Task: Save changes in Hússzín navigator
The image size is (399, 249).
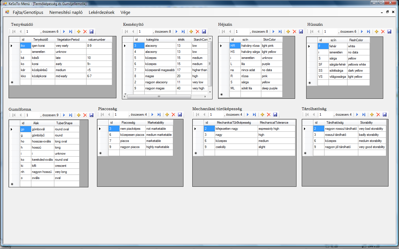Action: pyautogui.click(x=389, y=32)
